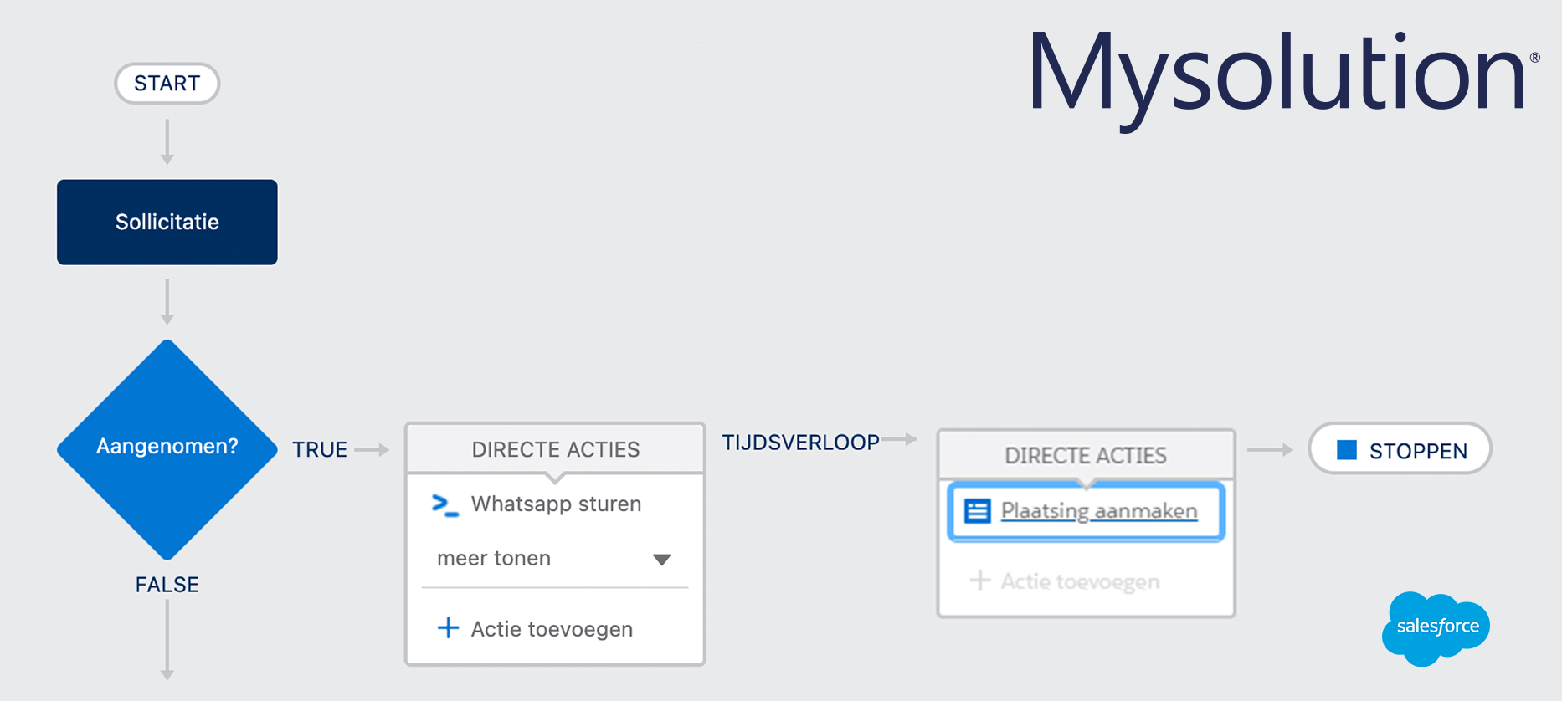Click the DIRECTE ACTIES header above Whatsapp sturen
1562x701 pixels.
click(555, 450)
